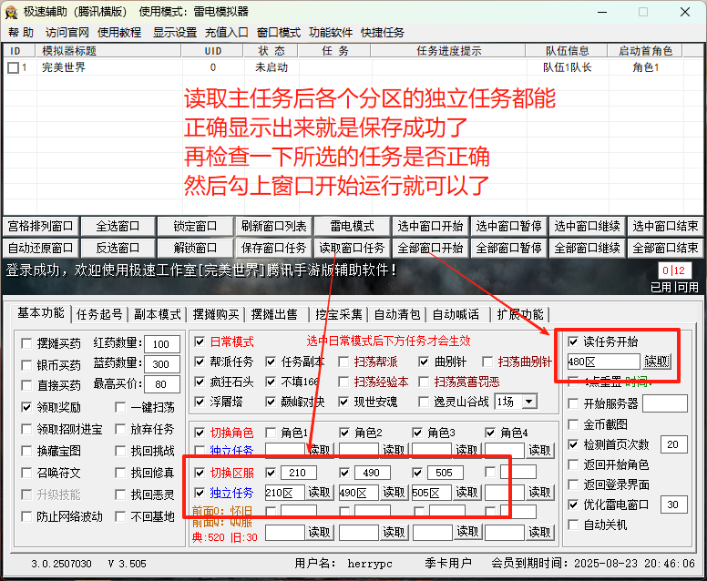
Task: Click 读取 button next to 480区
Action: coord(657,362)
